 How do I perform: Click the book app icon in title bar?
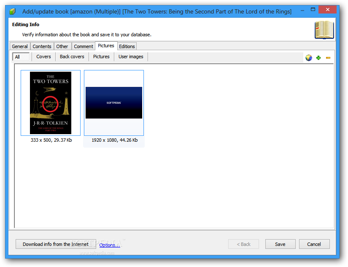(x=13, y=11)
